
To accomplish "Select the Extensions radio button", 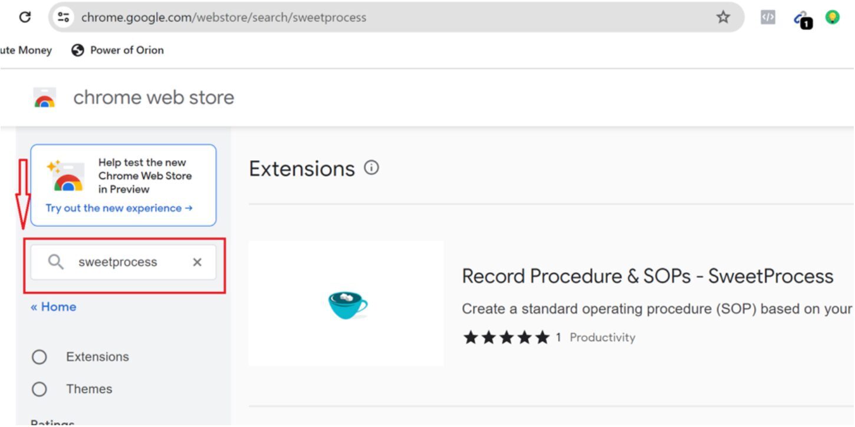I will tap(40, 357).
